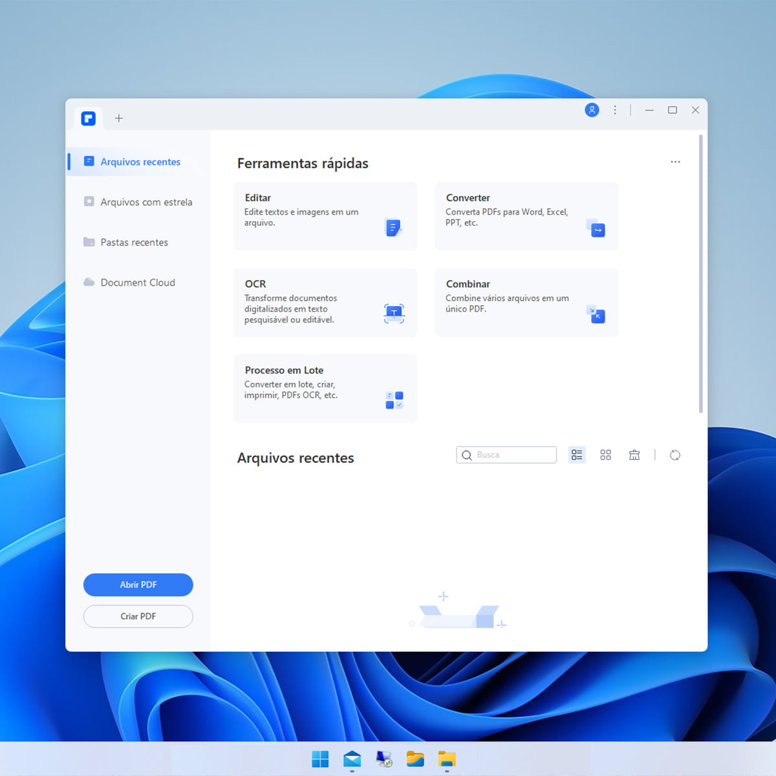The height and width of the screenshot is (776, 776).
Task: Open the Converter quick tool card
Action: coord(526,216)
